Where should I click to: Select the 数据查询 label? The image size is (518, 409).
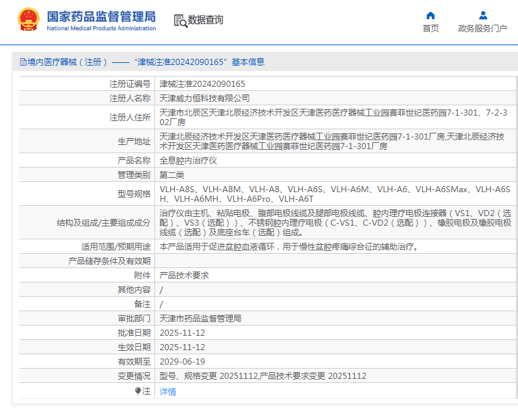click(x=206, y=20)
